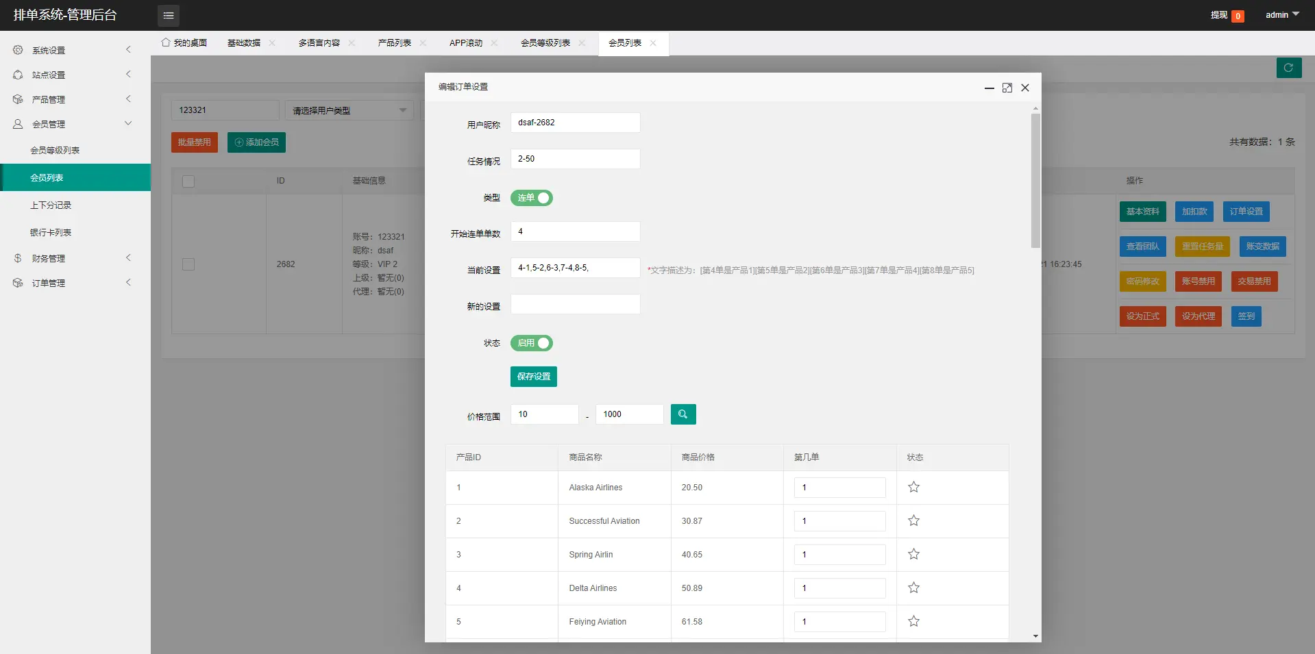Click the star icon for Spring Airlin

(x=913, y=554)
